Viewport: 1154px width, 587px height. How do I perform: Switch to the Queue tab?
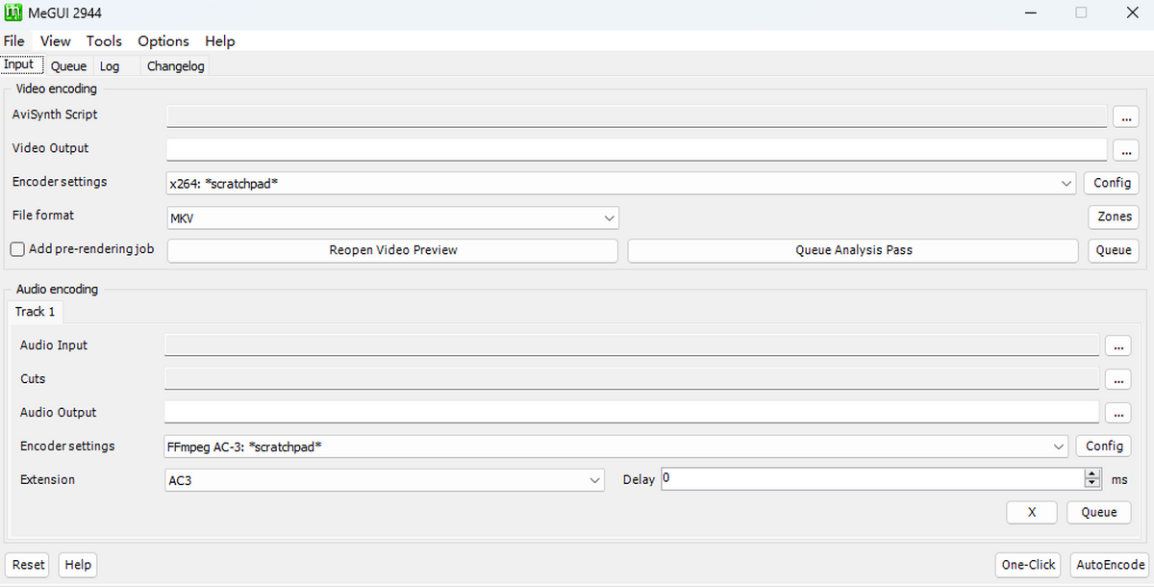point(69,66)
